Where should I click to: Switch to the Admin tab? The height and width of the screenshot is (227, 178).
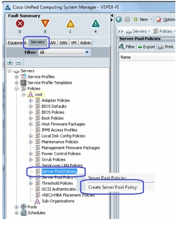point(85,43)
